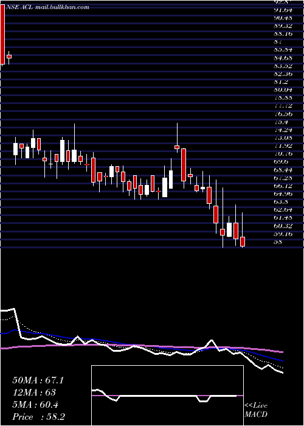Image resolution: width=304 pixels, height=426 pixels.
Task: Click the 66.12 price axis label
Action: click(x=283, y=186)
